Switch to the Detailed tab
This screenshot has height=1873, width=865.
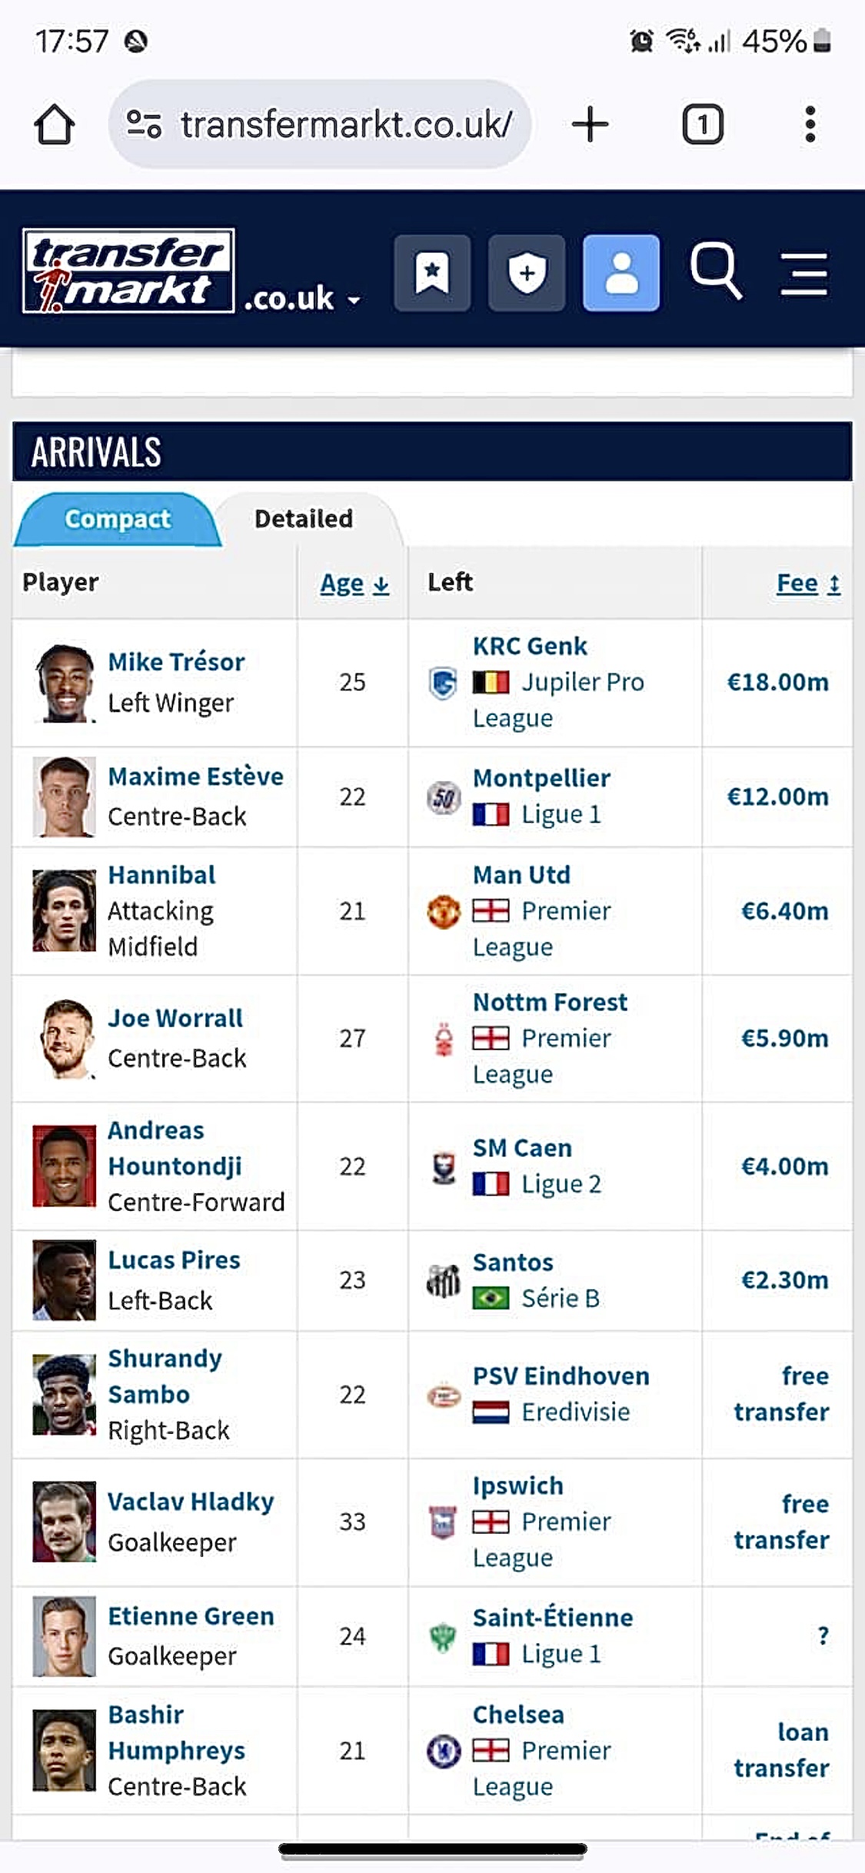[304, 519]
